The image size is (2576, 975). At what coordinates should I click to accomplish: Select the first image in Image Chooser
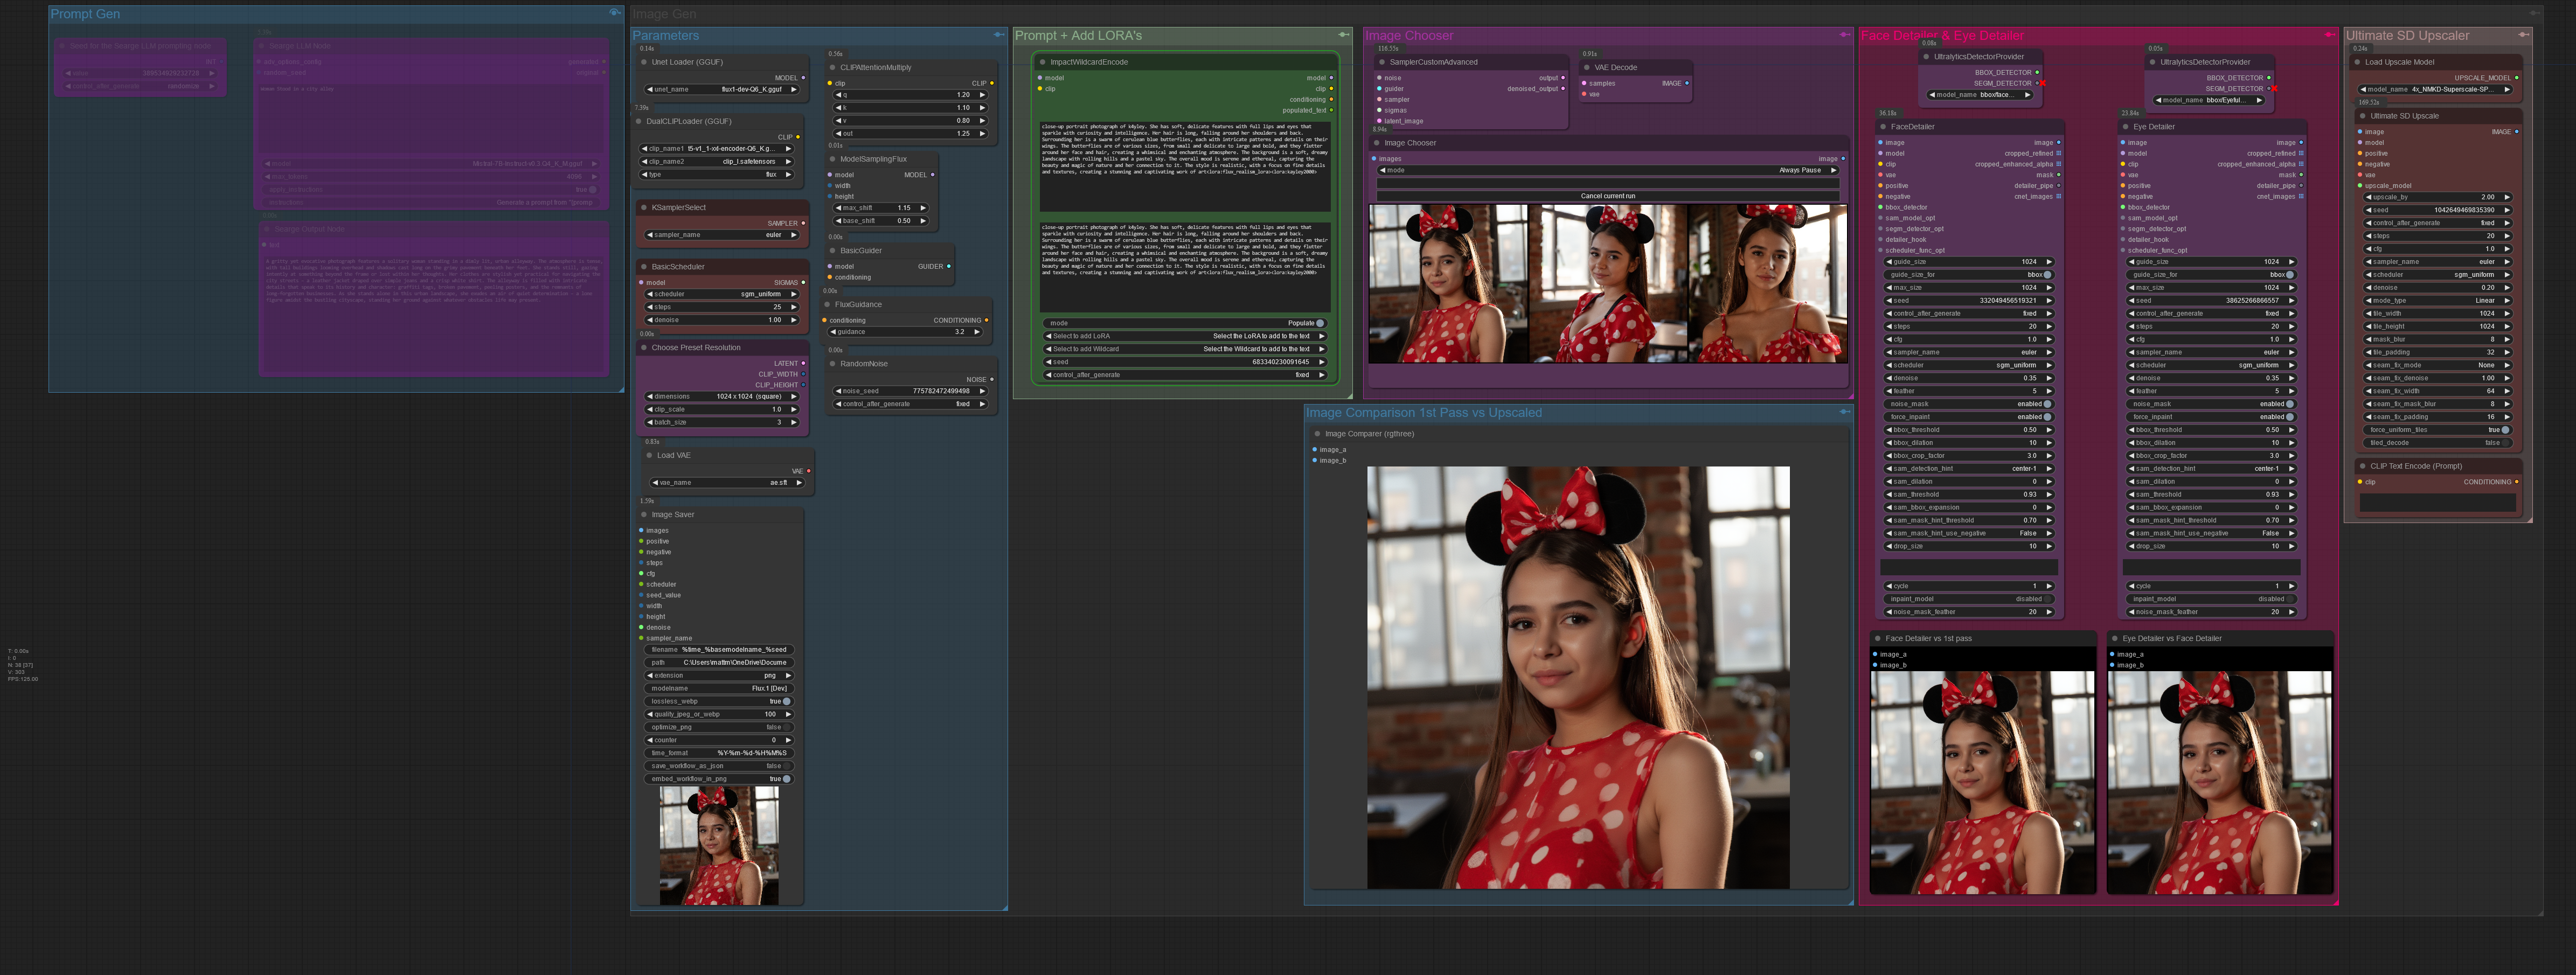(x=1448, y=284)
